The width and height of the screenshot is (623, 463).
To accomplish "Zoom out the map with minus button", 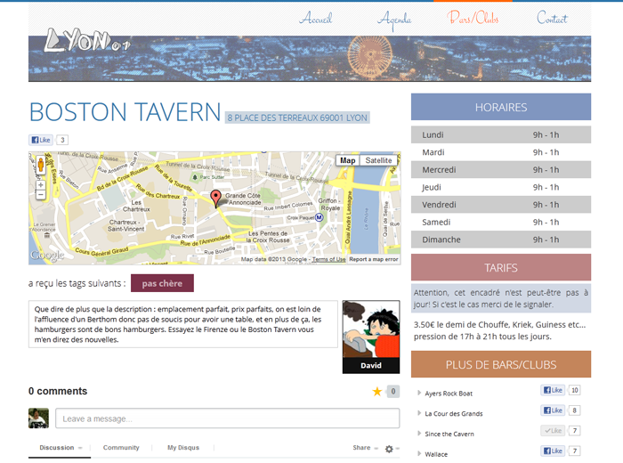I will (40, 194).
